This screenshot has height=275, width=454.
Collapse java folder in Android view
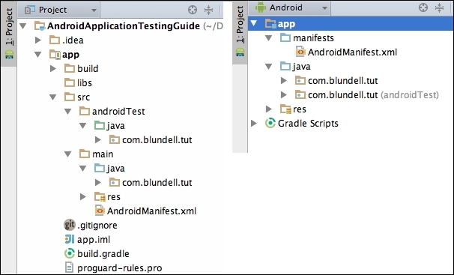[269, 67]
